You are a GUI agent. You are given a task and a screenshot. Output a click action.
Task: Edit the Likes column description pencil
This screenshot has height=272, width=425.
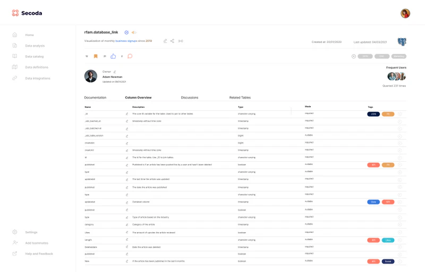tap(127, 232)
